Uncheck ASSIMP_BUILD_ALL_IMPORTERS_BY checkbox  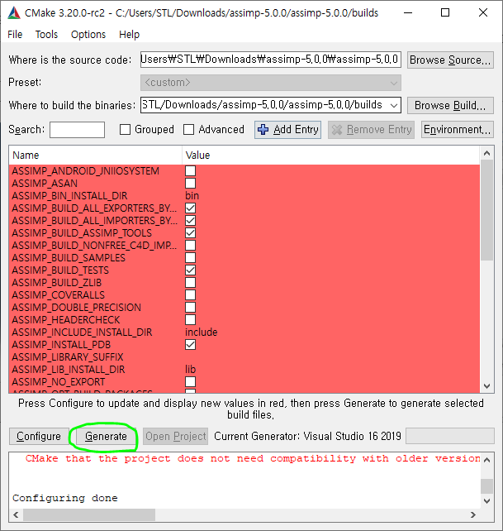[191, 221]
